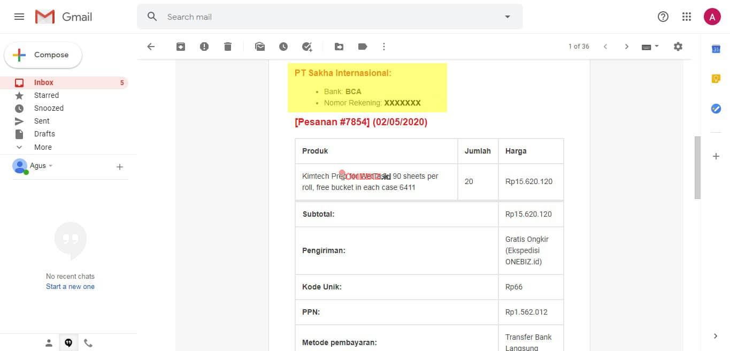Click the Pesanan #7854 heading link
730x351 pixels.
(361, 122)
